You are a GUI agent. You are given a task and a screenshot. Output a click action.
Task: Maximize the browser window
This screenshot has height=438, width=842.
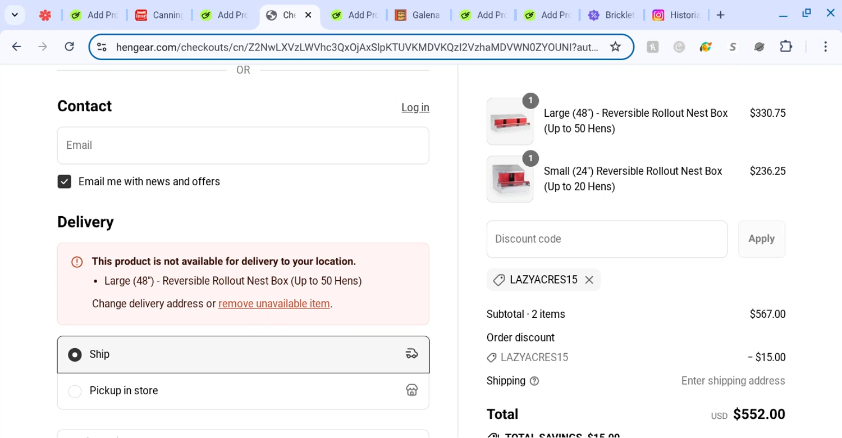tap(807, 13)
